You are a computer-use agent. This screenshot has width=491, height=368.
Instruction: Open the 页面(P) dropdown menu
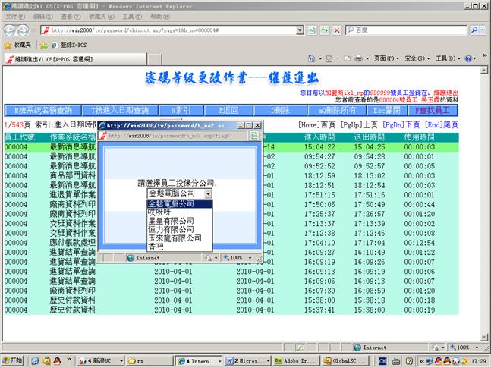click(385, 58)
